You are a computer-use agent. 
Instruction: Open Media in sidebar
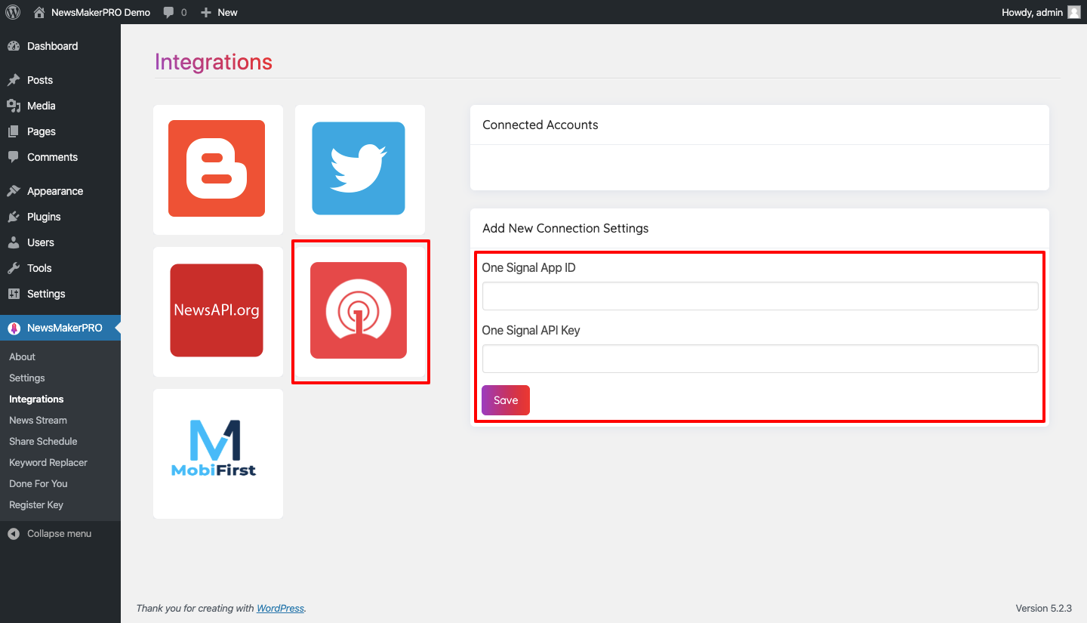(60, 106)
